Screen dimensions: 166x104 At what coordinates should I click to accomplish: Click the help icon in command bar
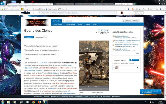click(x=161, y=9)
